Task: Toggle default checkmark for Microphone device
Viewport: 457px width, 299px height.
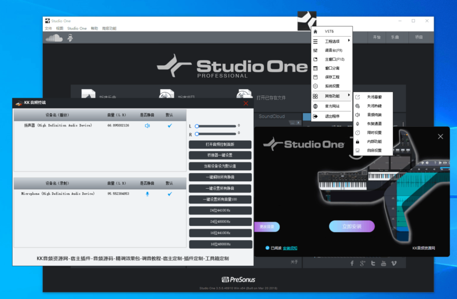Action: (x=169, y=194)
